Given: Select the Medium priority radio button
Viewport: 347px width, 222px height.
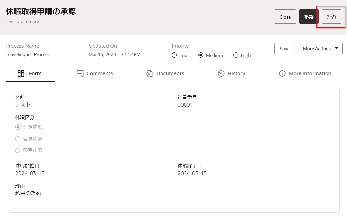Looking at the screenshot, I should coord(201,55).
